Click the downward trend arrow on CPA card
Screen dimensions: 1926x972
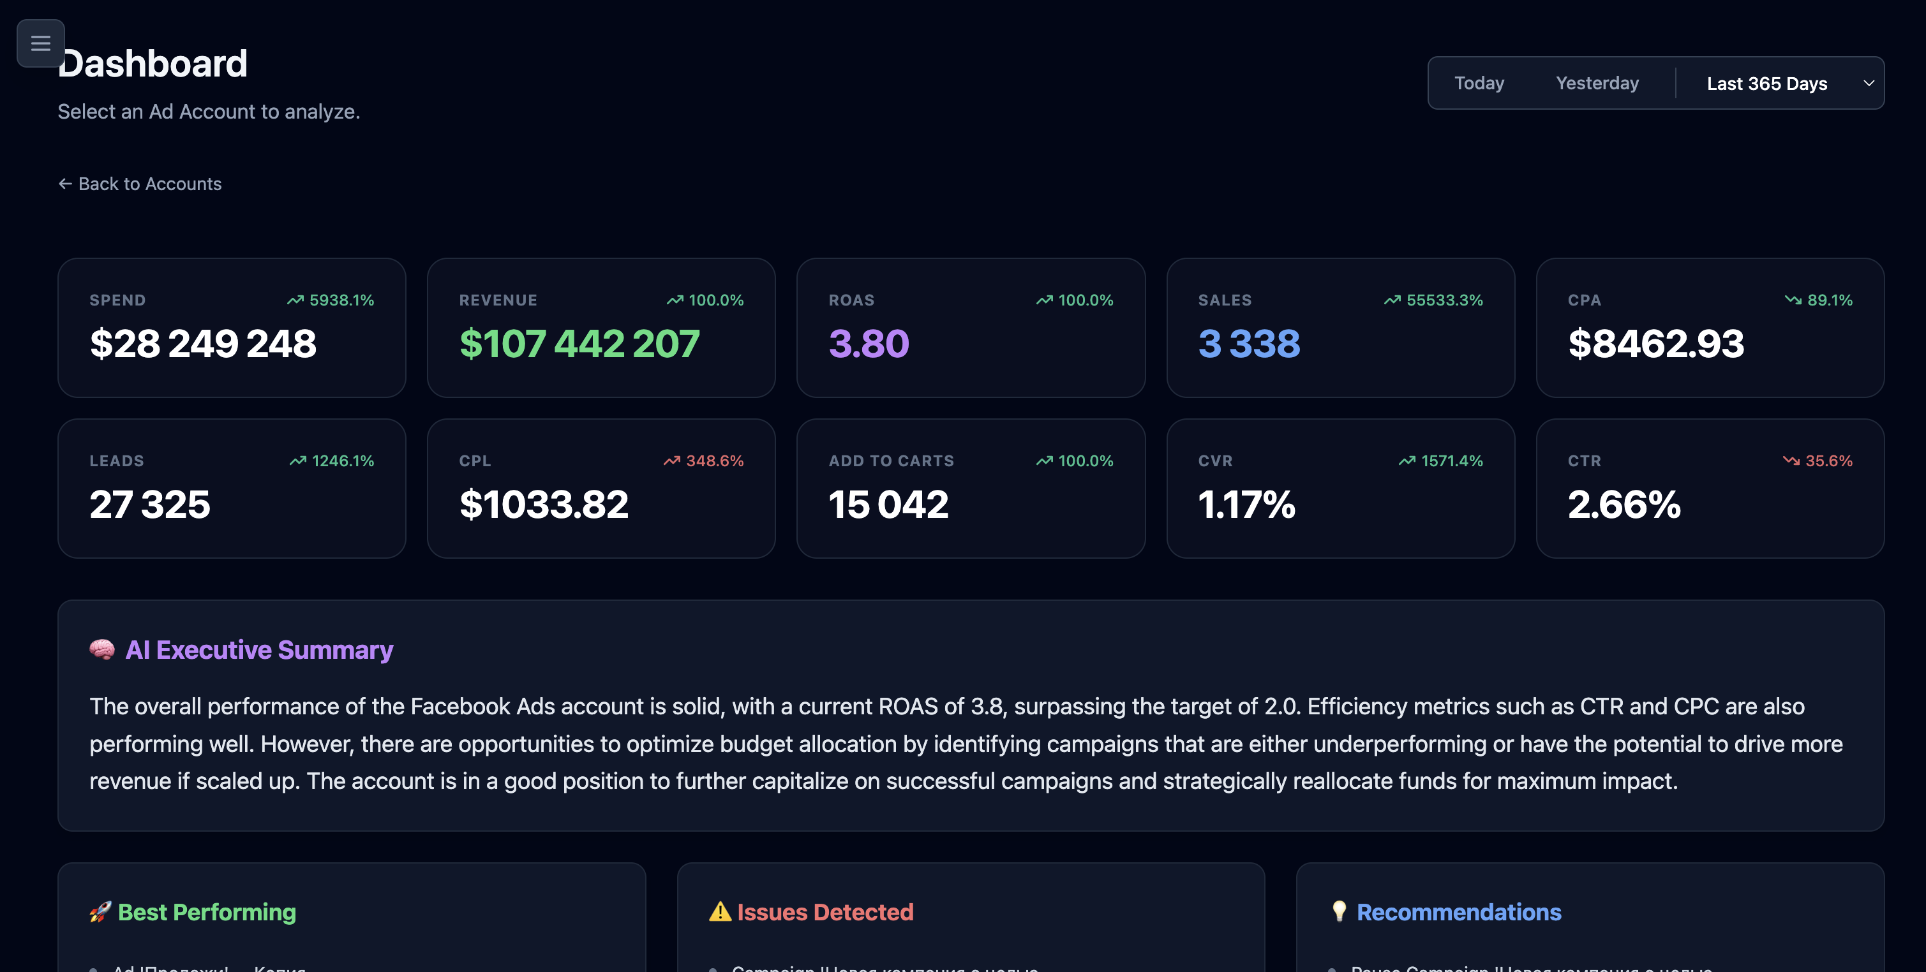pyautogui.click(x=1792, y=300)
